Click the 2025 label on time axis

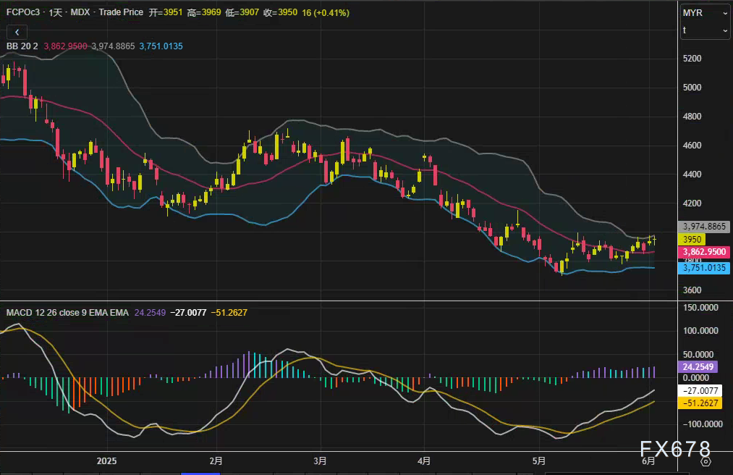click(106, 461)
